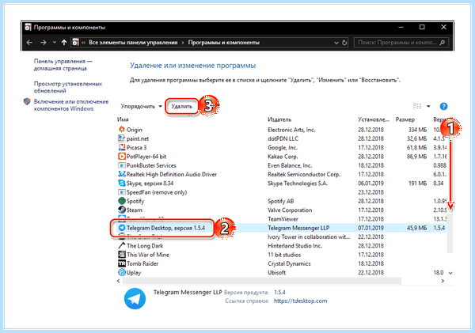This screenshot has width=475, height=333.
Task: Click The Long Dark icon
Action: pos(122,245)
